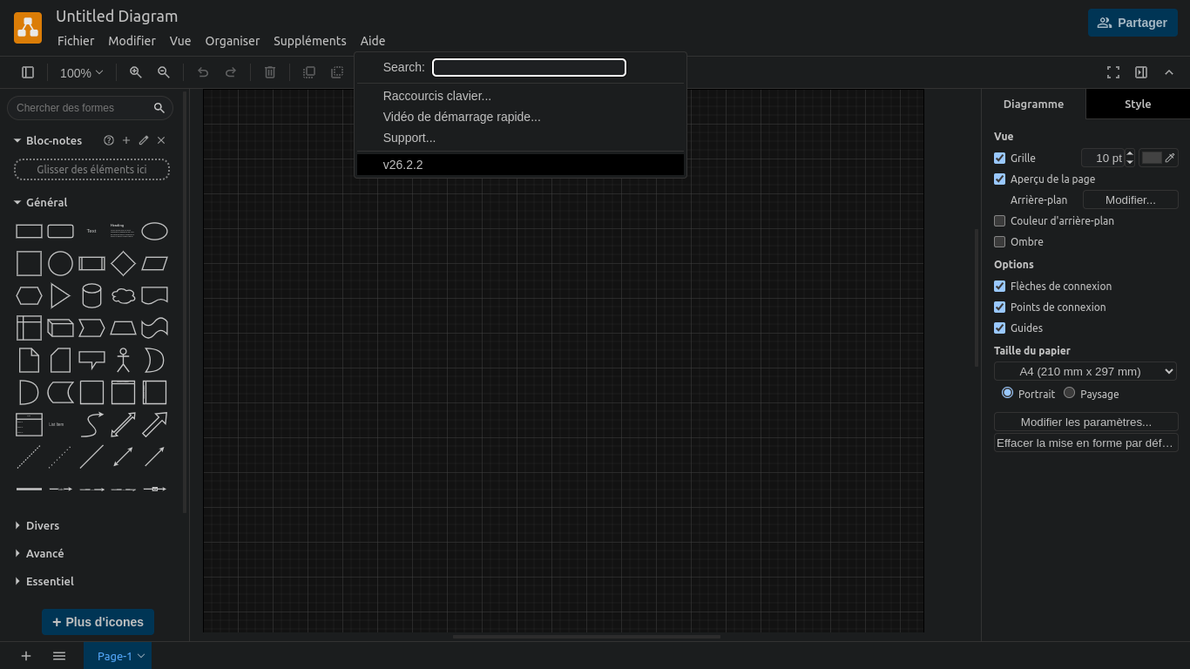The height and width of the screenshot is (669, 1190).
Task: Click Modifier... next to Arrière-plan
Action: pos(1130,199)
